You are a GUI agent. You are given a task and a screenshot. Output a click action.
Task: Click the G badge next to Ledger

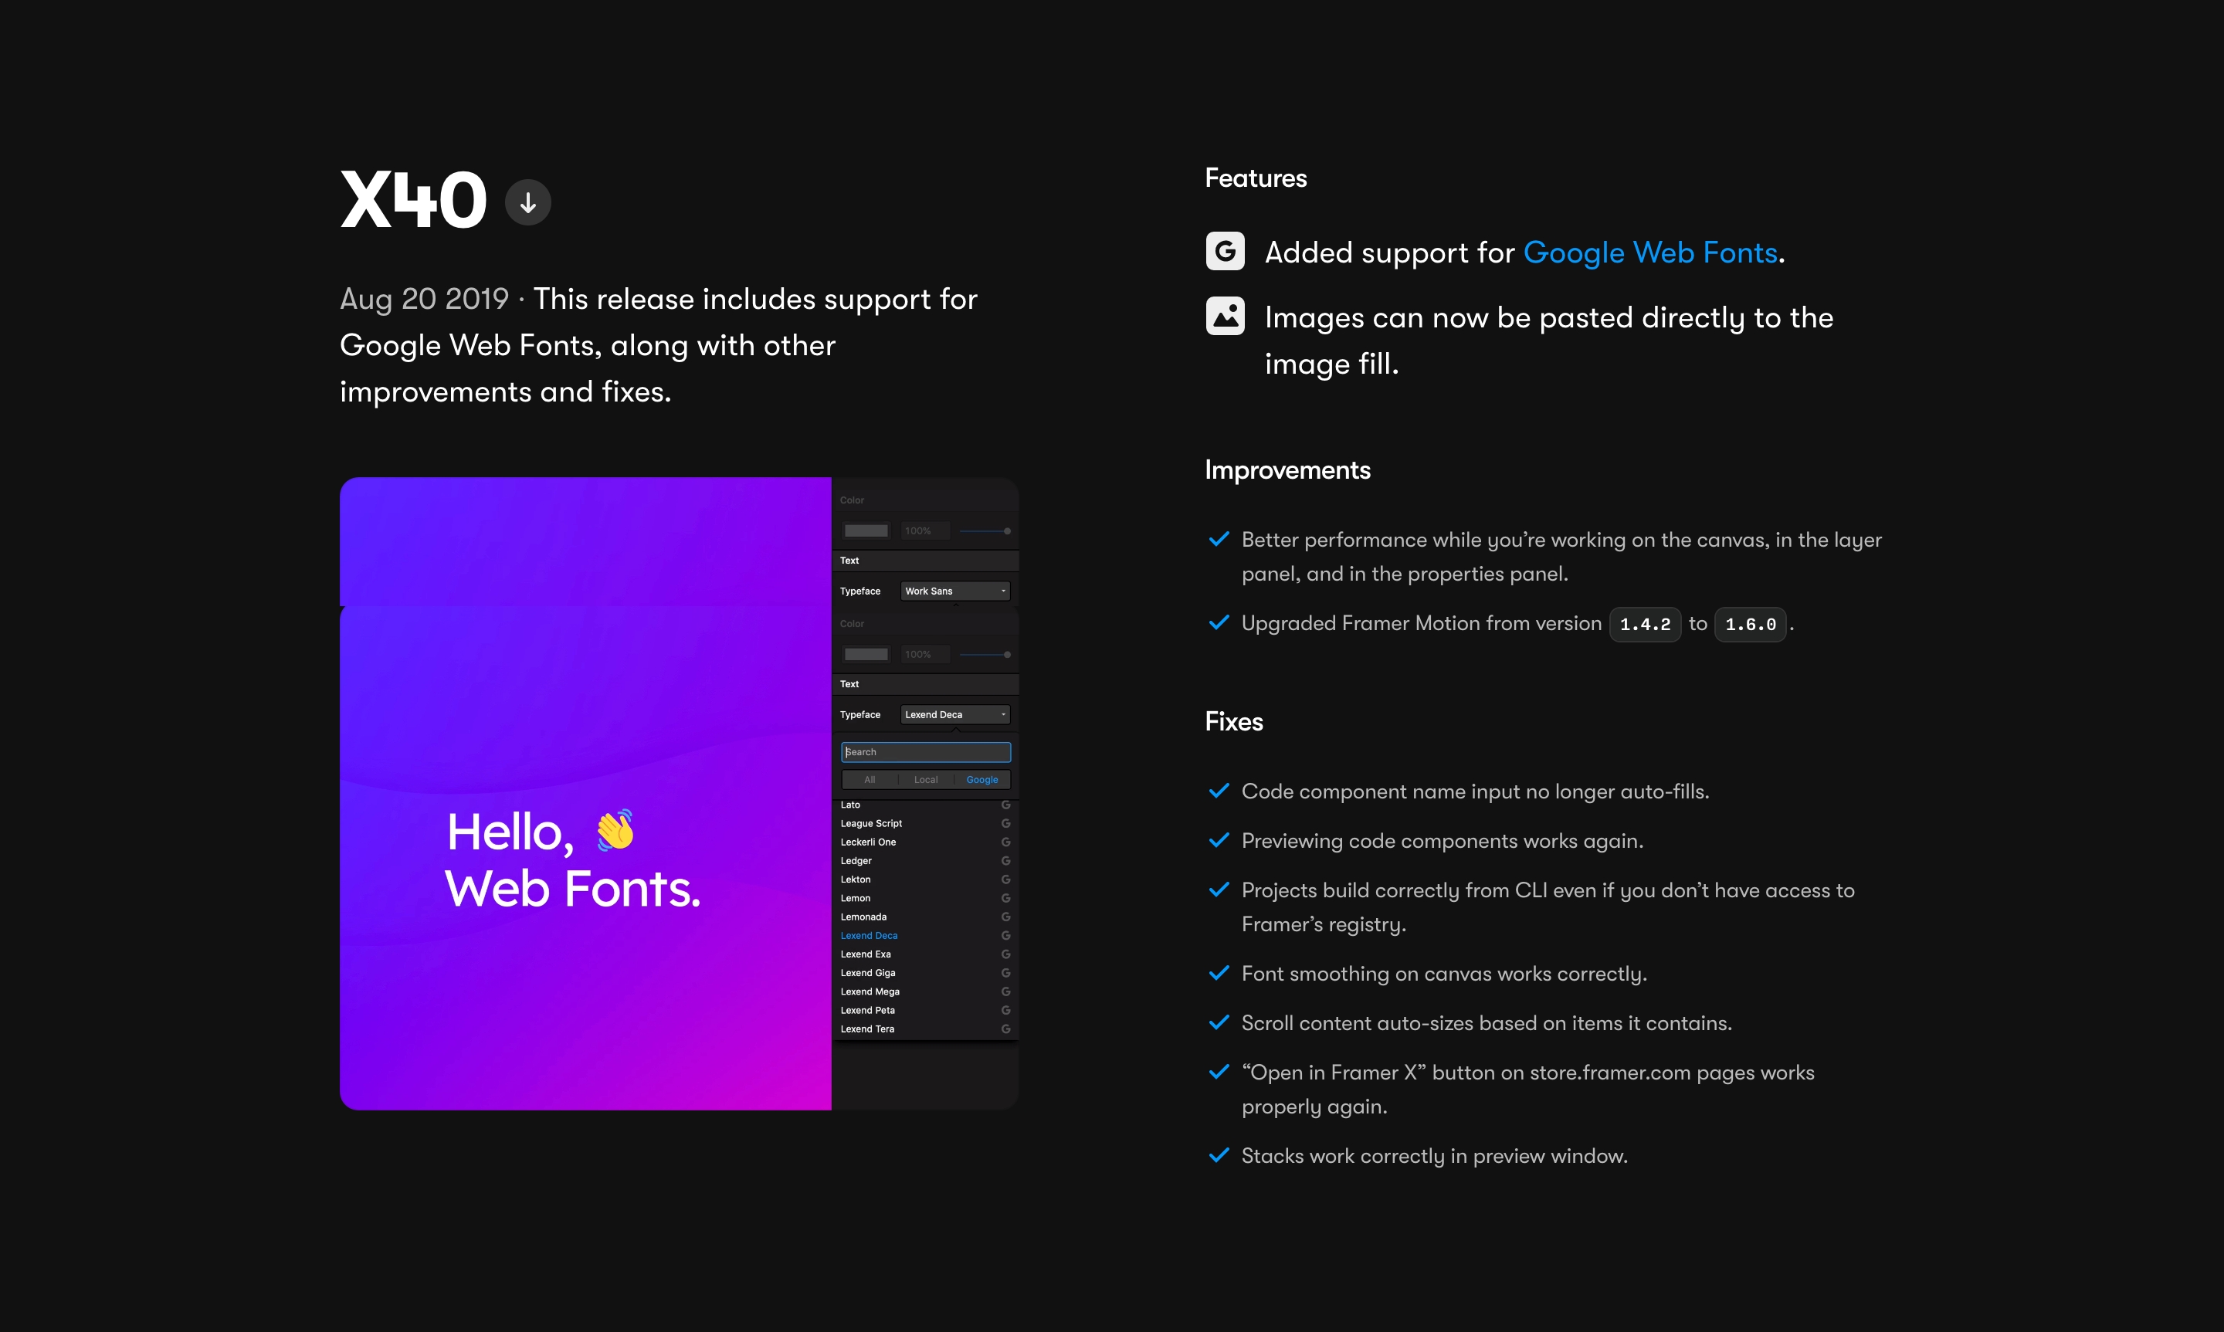(x=1006, y=860)
